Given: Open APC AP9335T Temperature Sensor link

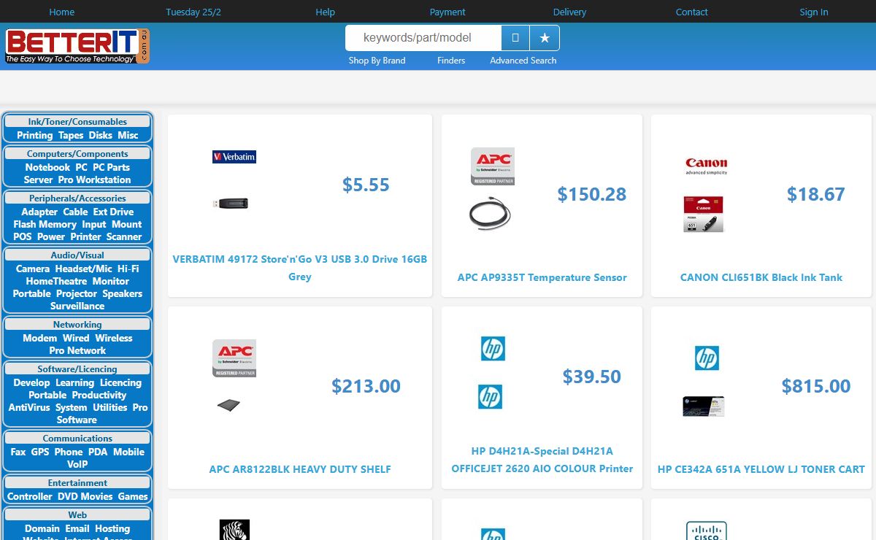Looking at the screenshot, I should (x=542, y=277).
